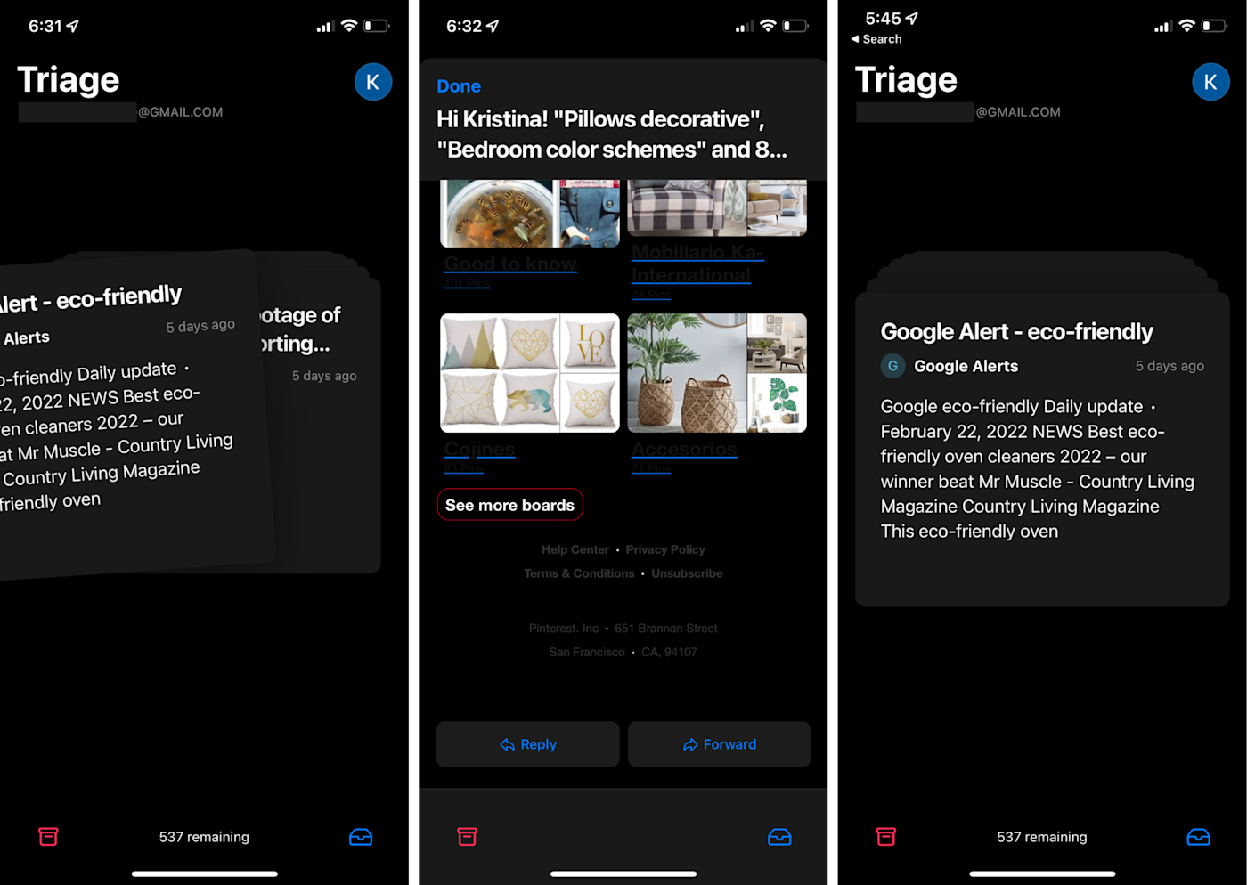Tap the 537 remaining counter on left screen
The width and height of the screenshot is (1247, 885).
coord(204,837)
